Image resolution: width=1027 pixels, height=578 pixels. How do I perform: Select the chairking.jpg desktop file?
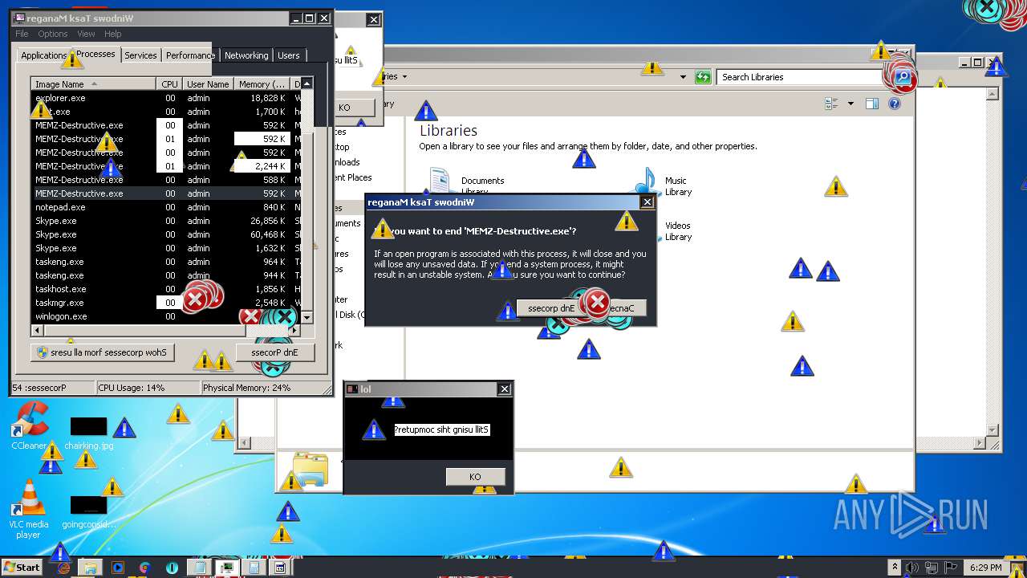[89, 432]
